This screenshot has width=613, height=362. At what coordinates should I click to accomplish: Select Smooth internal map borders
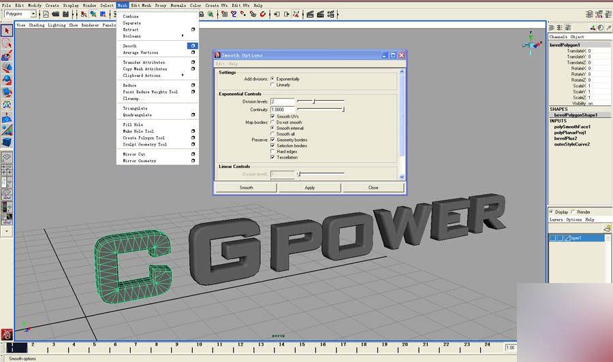coord(272,128)
